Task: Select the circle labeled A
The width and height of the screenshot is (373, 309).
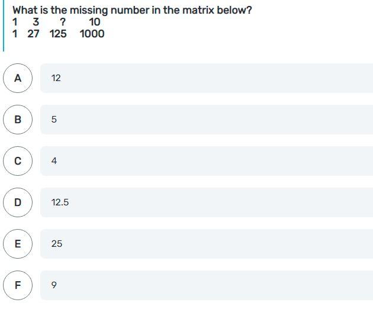Action: click(x=18, y=78)
